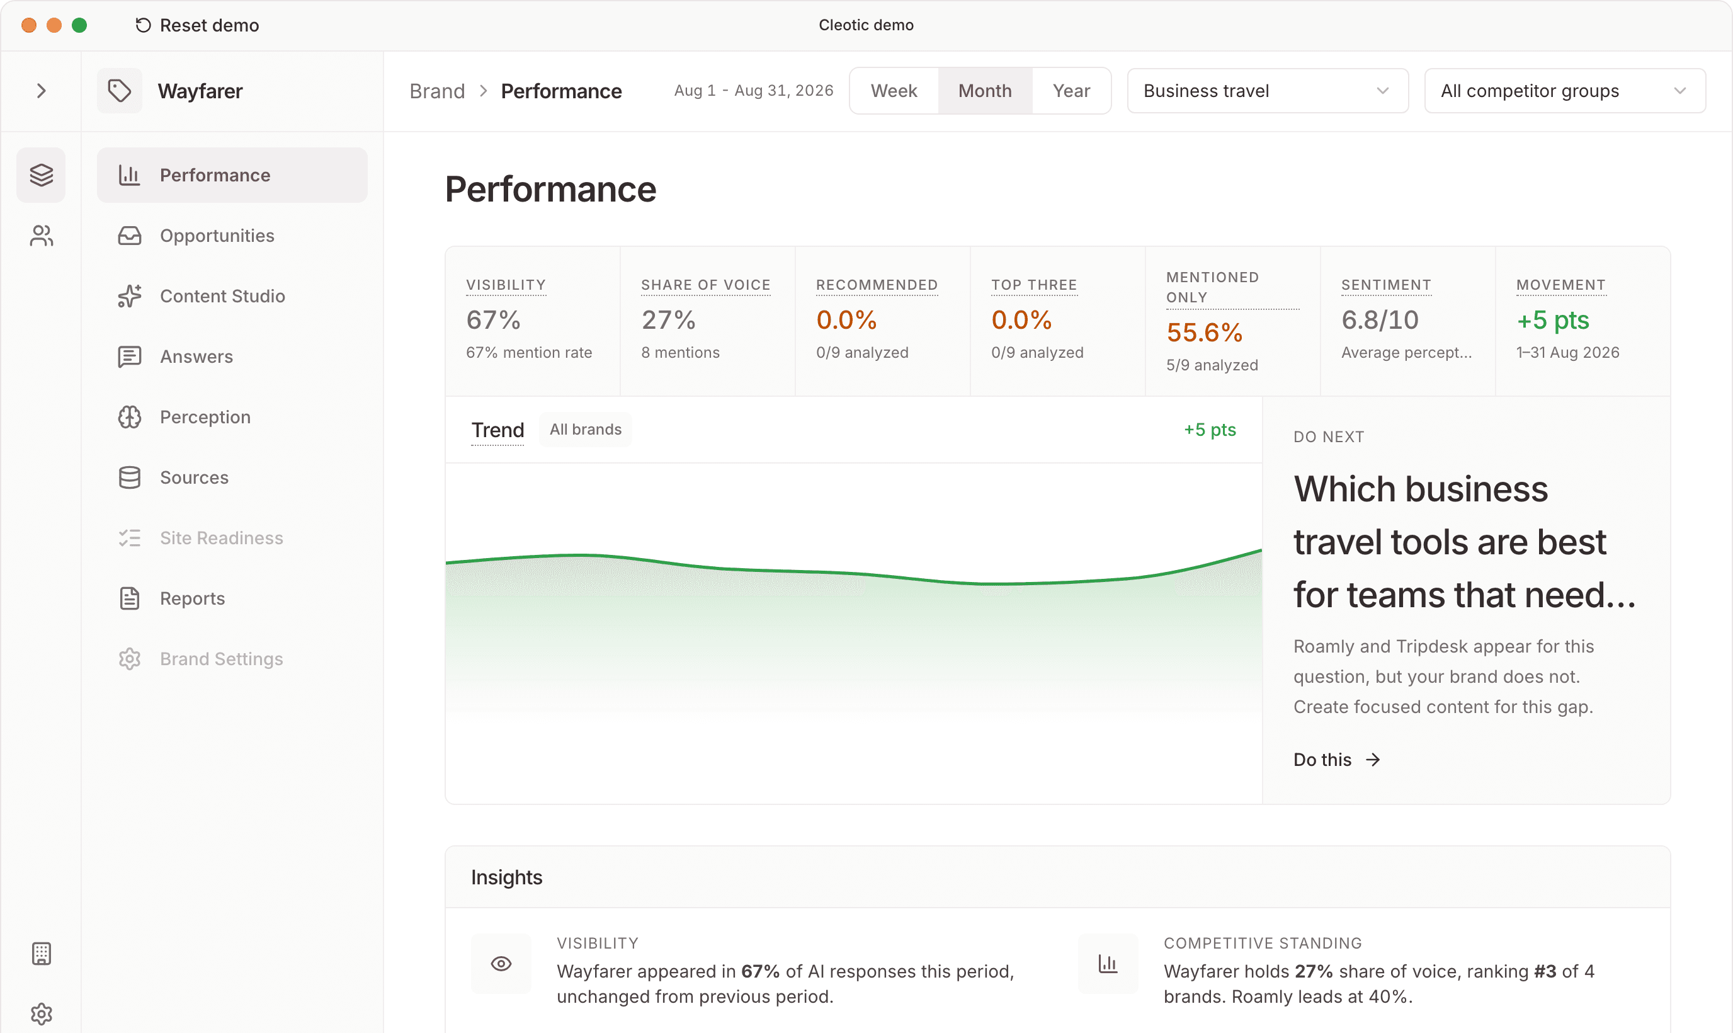Open Opportunities section
This screenshot has width=1733, height=1033.
[232, 236]
